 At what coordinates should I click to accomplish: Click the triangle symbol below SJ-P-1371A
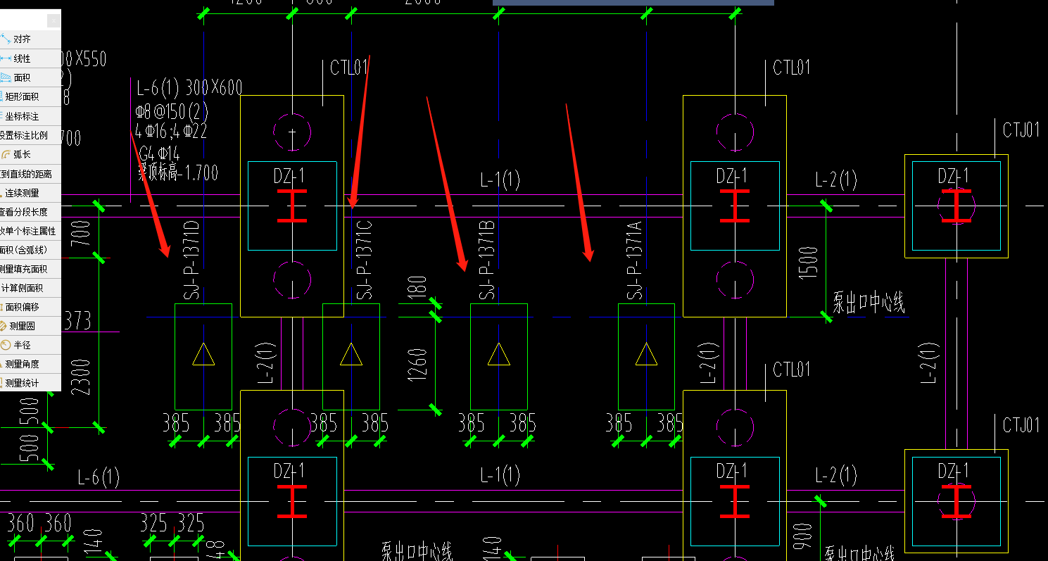pos(646,354)
